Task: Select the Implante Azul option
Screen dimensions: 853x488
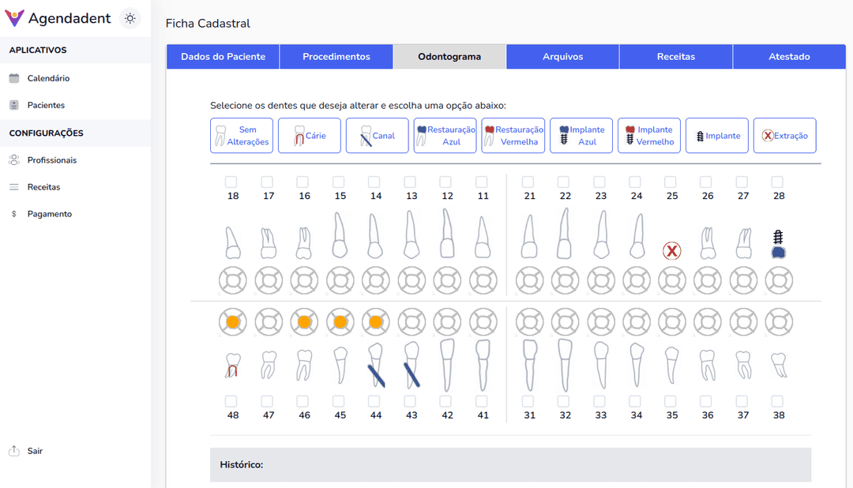Action: click(x=581, y=135)
